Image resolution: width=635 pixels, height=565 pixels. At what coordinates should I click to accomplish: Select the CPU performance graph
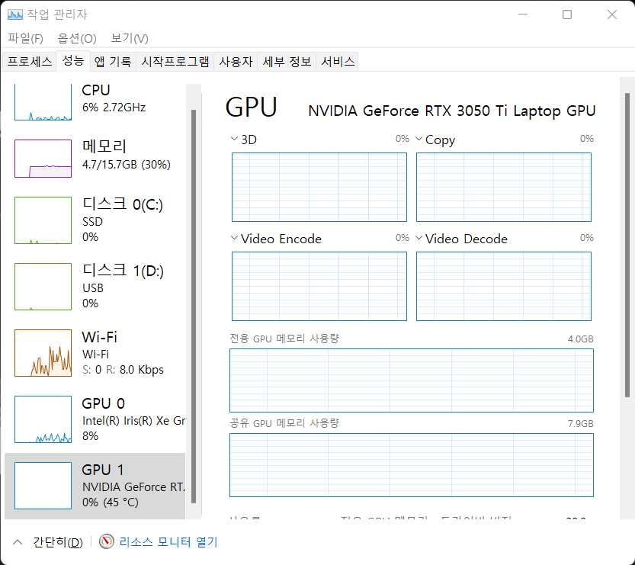coord(43,101)
